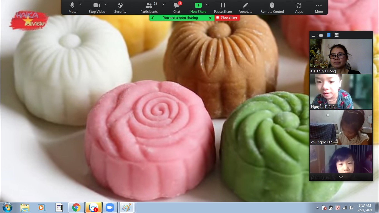Switch video panel to single thumbnail view
The image size is (379, 213).
tap(321, 35)
